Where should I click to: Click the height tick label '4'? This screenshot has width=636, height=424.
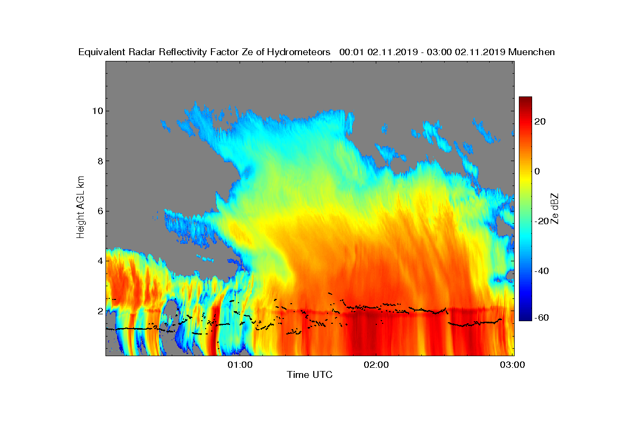tap(99, 261)
